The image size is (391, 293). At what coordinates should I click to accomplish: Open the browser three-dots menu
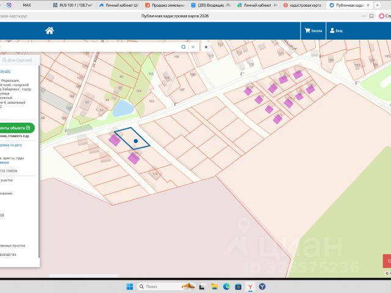coord(364,16)
